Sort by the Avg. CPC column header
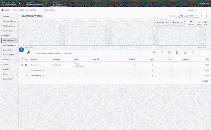 [186, 59]
